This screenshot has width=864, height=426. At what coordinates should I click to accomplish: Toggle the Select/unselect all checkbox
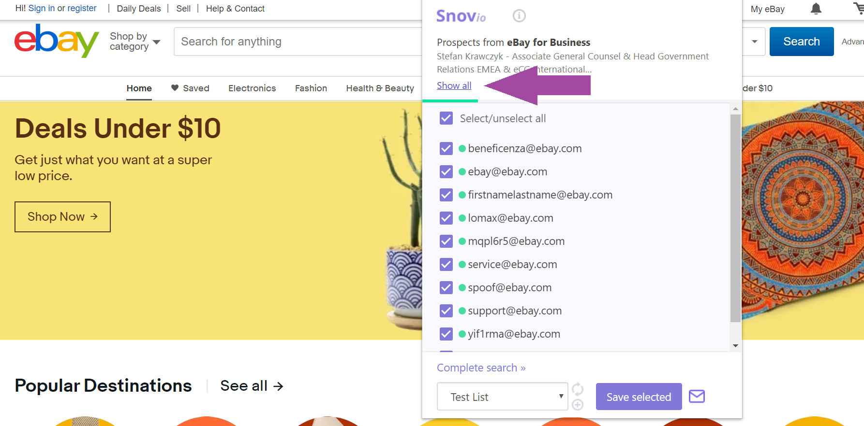pyautogui.click(x=446, y=118)
